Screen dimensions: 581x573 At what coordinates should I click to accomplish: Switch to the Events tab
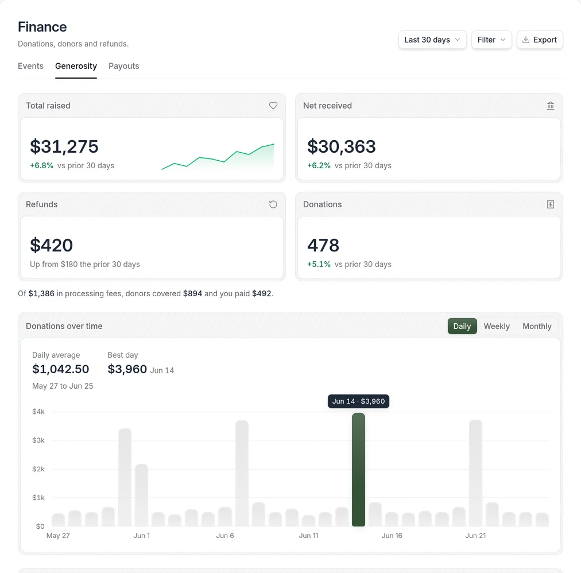tap(31, 66)
